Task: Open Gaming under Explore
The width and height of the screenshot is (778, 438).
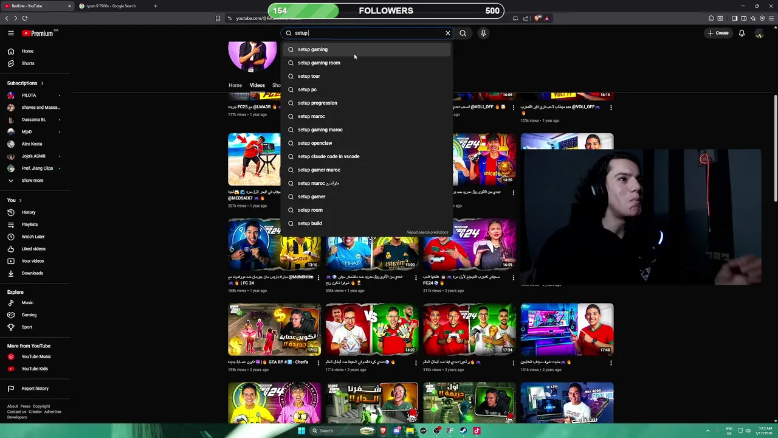Action: 35,315
